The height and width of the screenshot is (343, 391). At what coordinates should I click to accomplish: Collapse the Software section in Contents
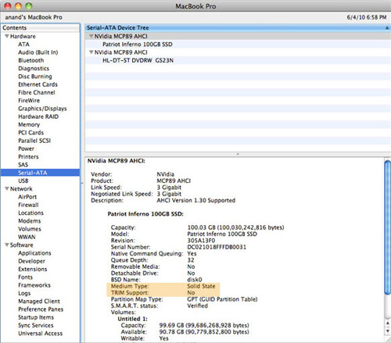(x=7, y=245)
